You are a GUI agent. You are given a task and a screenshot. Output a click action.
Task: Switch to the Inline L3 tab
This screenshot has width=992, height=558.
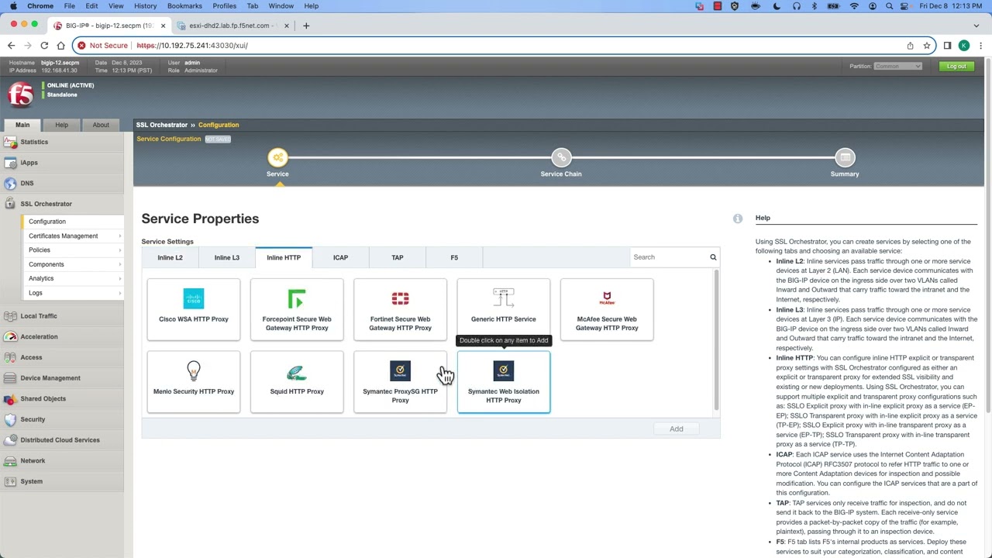[x=227, y=257]
